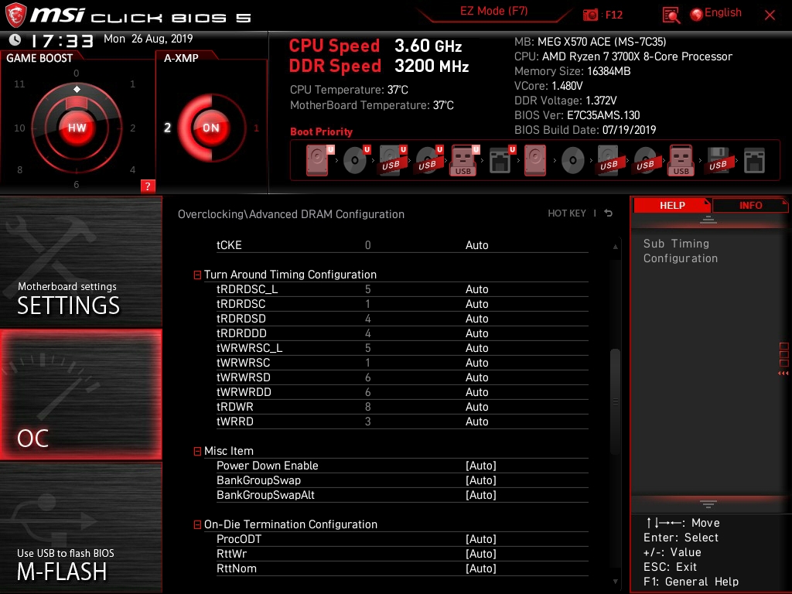Open BankGroupSwap [Auto] dropdown
Screen dimensions: 792x594
(481, 480)
